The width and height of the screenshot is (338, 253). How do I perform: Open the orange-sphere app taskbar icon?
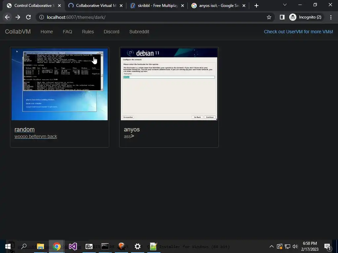coord(121,246)
